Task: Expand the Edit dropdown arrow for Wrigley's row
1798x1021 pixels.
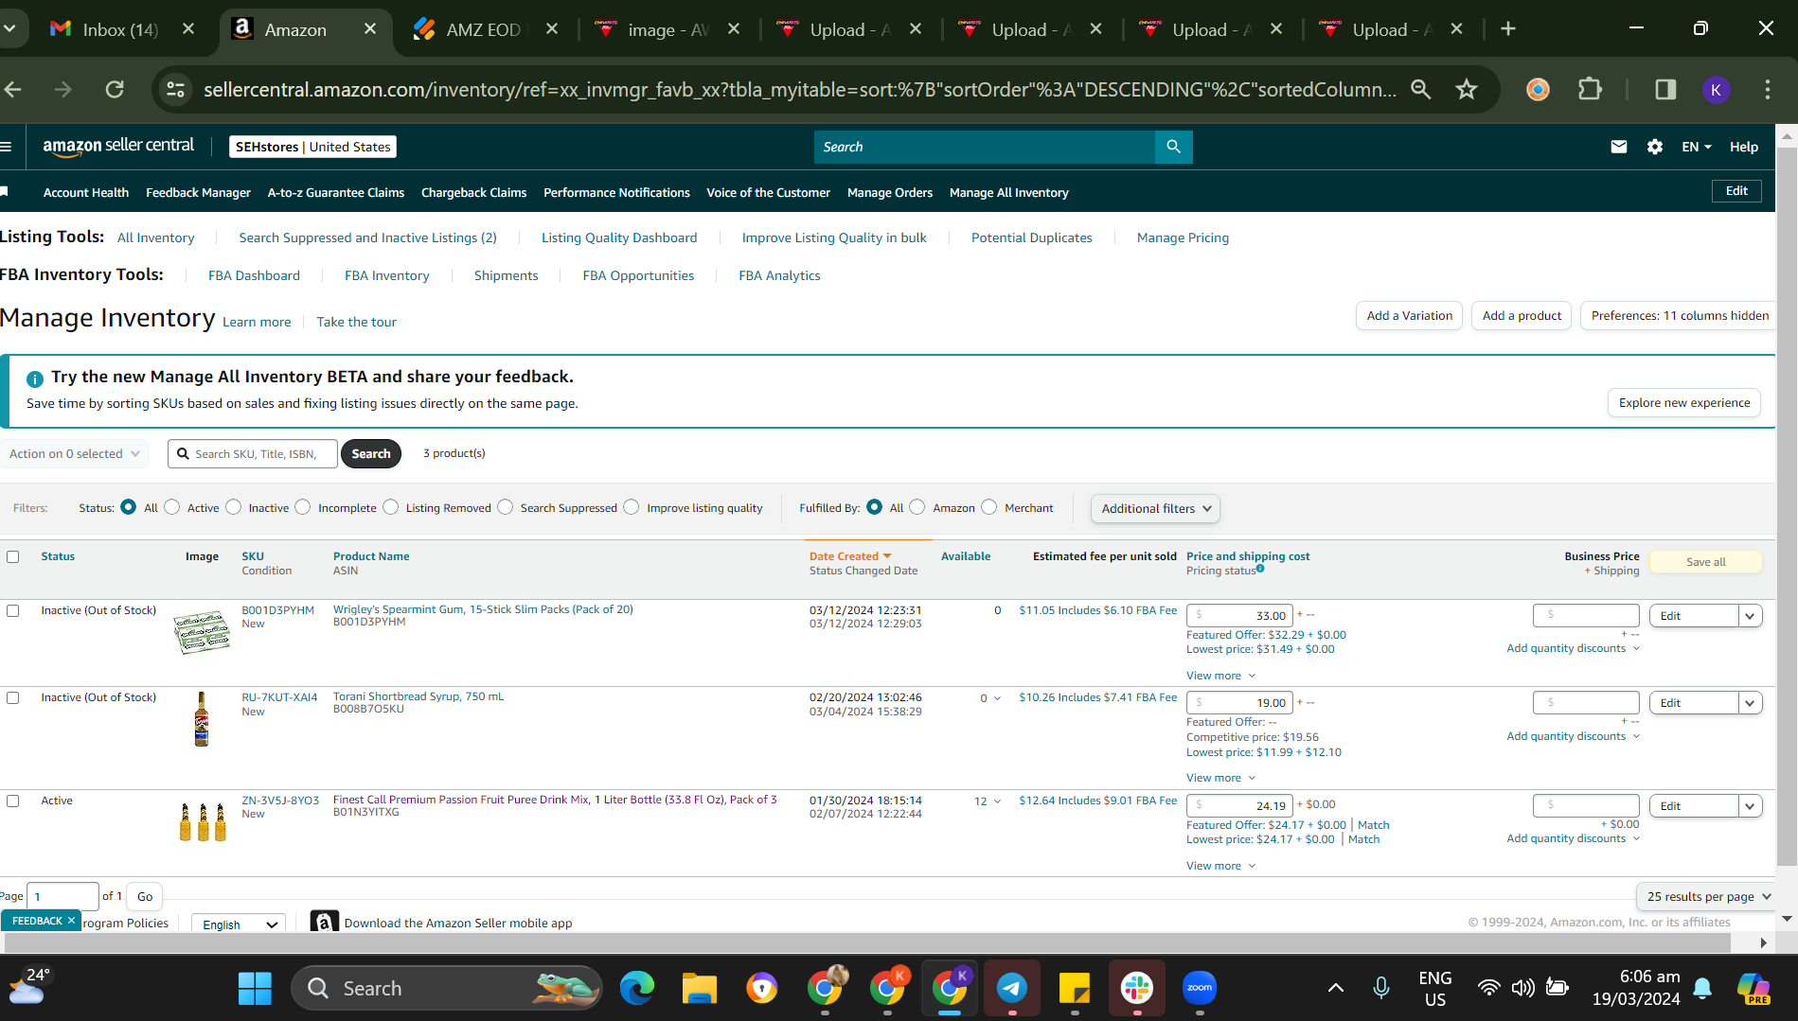Action: [x=1751, y=616]
